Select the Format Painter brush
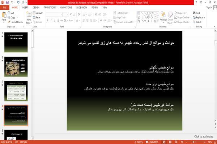This screenshot has width=217, height=144. (x=9, y=22)
